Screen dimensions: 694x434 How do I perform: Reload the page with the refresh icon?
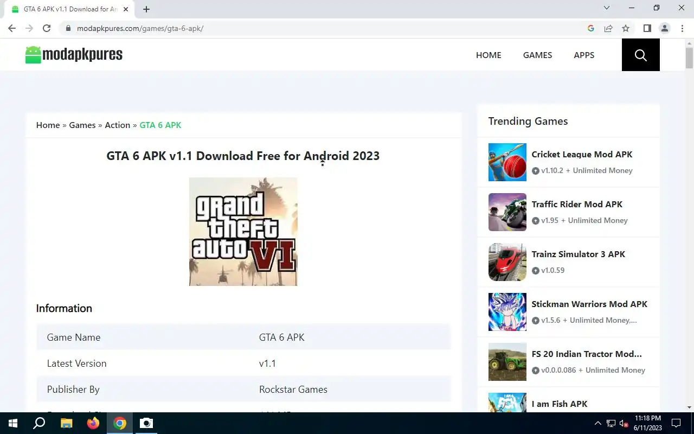[x=47, y=28]
